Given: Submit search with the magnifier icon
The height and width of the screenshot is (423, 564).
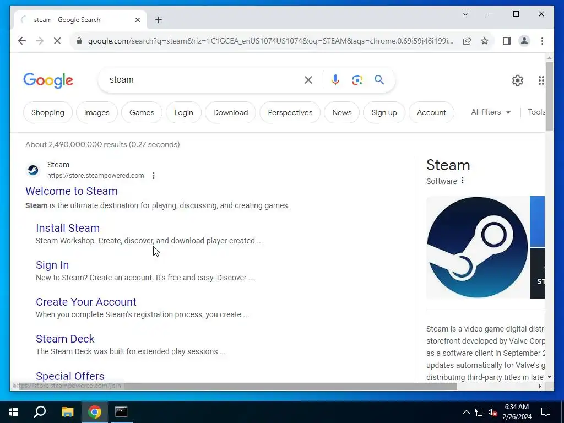Looking at the screenshot, I should (x=379, y=79).
